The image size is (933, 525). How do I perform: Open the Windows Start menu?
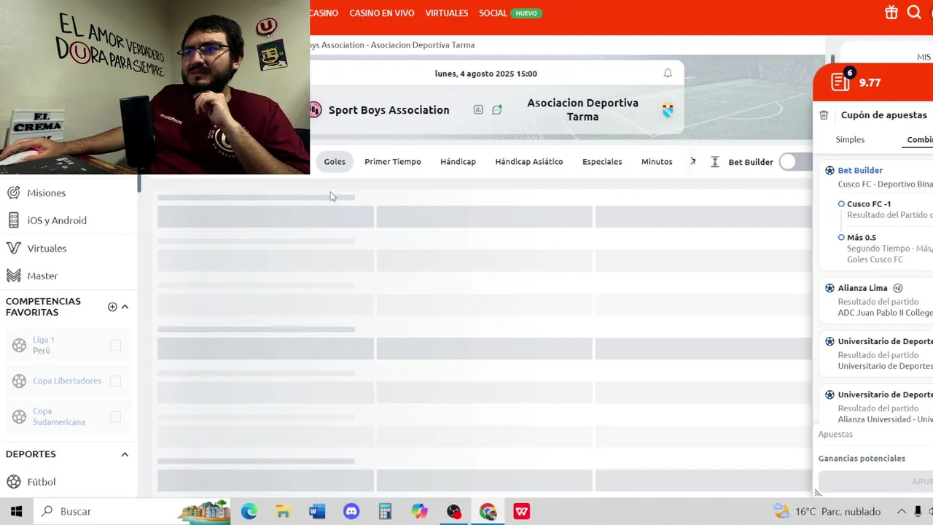click(16, 511)
